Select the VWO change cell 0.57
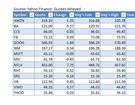Viewport: 135px width, 105px height. click(64, 87)
